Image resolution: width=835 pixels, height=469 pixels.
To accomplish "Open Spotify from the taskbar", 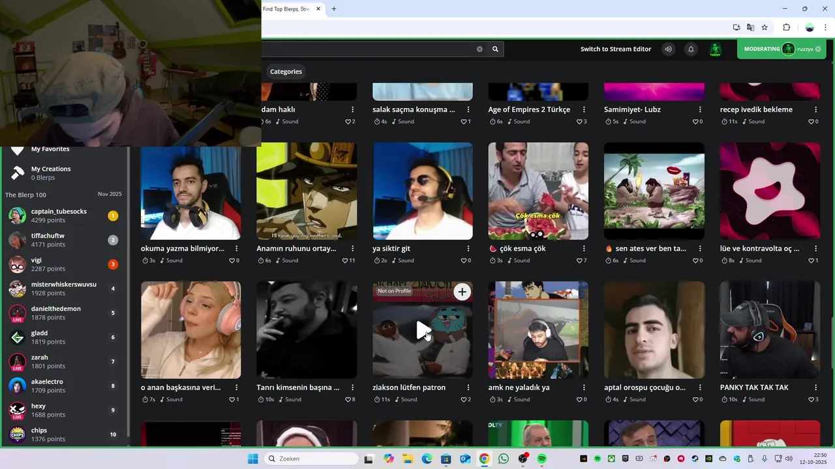I will 541,459.
